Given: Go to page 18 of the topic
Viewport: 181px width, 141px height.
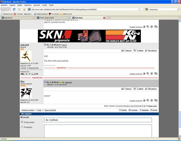Looking at the screenshot, I should (x=144, y=106).
